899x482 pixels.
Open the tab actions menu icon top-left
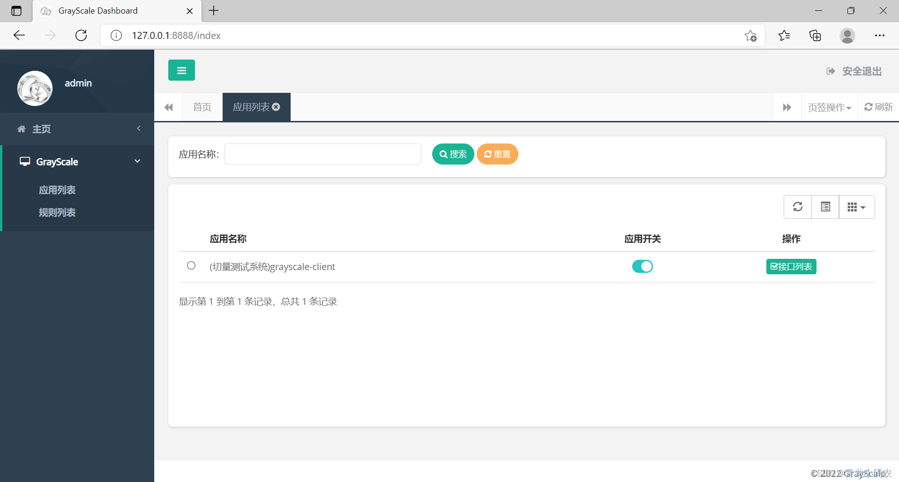point(16,11)
